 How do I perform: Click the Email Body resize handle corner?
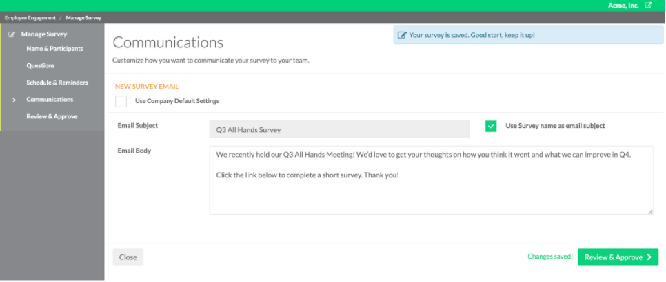point(651,211)
